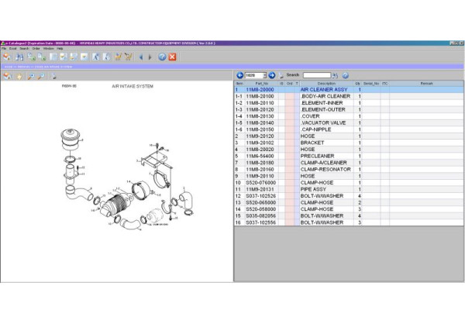The image size is (465, 324).
Task: Open the Order menu
Action: 36,48
